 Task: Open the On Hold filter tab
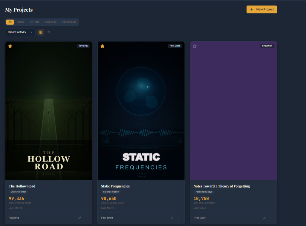[x=34, y=22]
